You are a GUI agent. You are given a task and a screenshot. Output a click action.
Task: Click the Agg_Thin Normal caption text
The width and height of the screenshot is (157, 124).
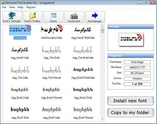tap(52, 78)
